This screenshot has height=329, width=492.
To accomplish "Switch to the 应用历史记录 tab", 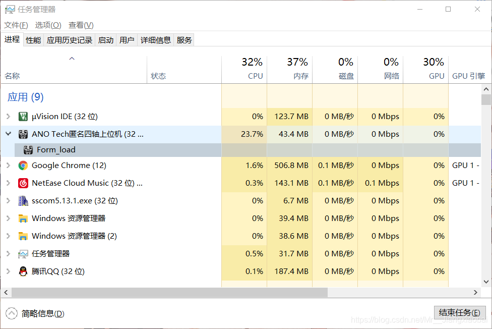I will [x=70, y=40].
